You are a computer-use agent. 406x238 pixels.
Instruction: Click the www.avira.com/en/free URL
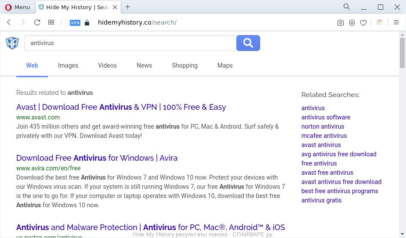(x=48, y=168)
